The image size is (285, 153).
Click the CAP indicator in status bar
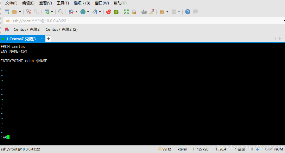tap(268, 150)
